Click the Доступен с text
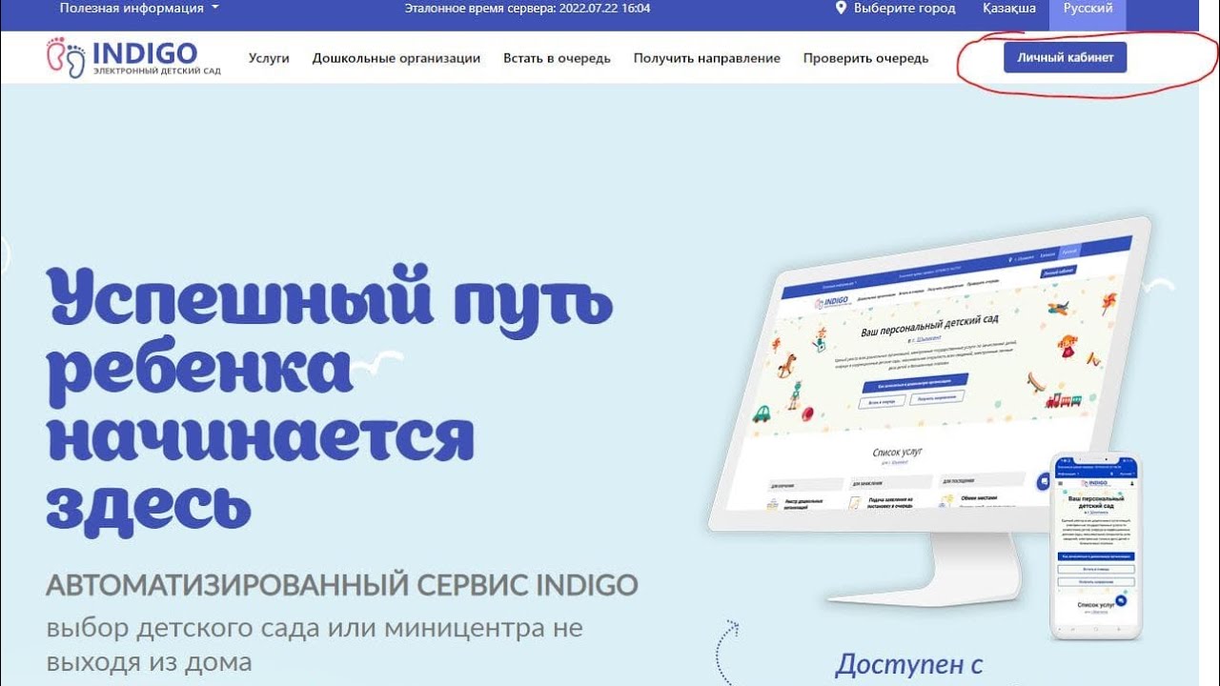1220x686 pixels. tap(908, 664)
